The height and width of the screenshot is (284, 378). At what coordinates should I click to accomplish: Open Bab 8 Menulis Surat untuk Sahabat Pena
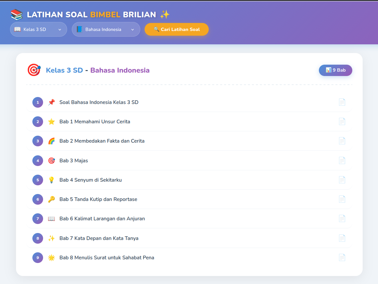189,258
